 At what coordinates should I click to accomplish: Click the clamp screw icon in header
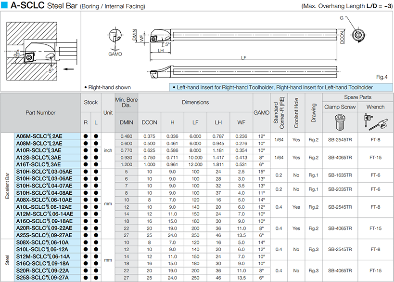340,122
